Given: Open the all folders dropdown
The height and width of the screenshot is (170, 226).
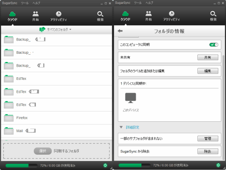Looking at the screenshot, I should (59, 29).
